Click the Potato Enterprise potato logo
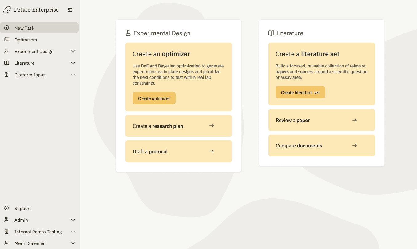 [x=7, y=10]
